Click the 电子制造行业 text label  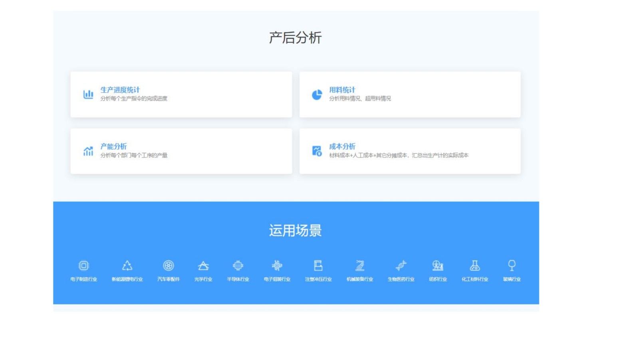[x=84, y=279]
